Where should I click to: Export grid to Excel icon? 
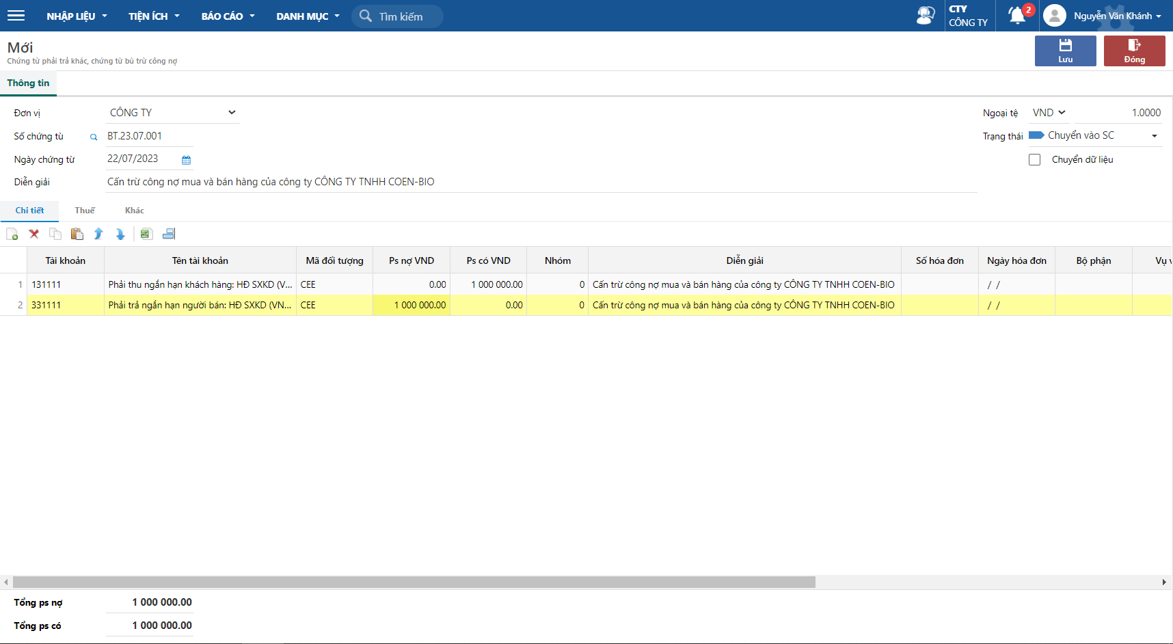pos(146,234)
